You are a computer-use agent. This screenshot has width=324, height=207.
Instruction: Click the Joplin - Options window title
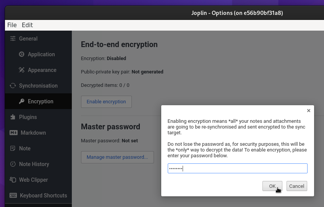(237, 13)
